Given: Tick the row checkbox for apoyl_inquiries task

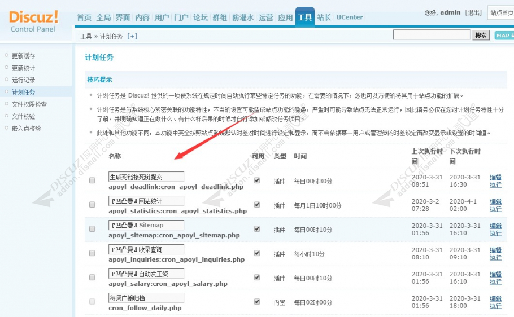Looking at the screenshot, I should click(92, 253).
